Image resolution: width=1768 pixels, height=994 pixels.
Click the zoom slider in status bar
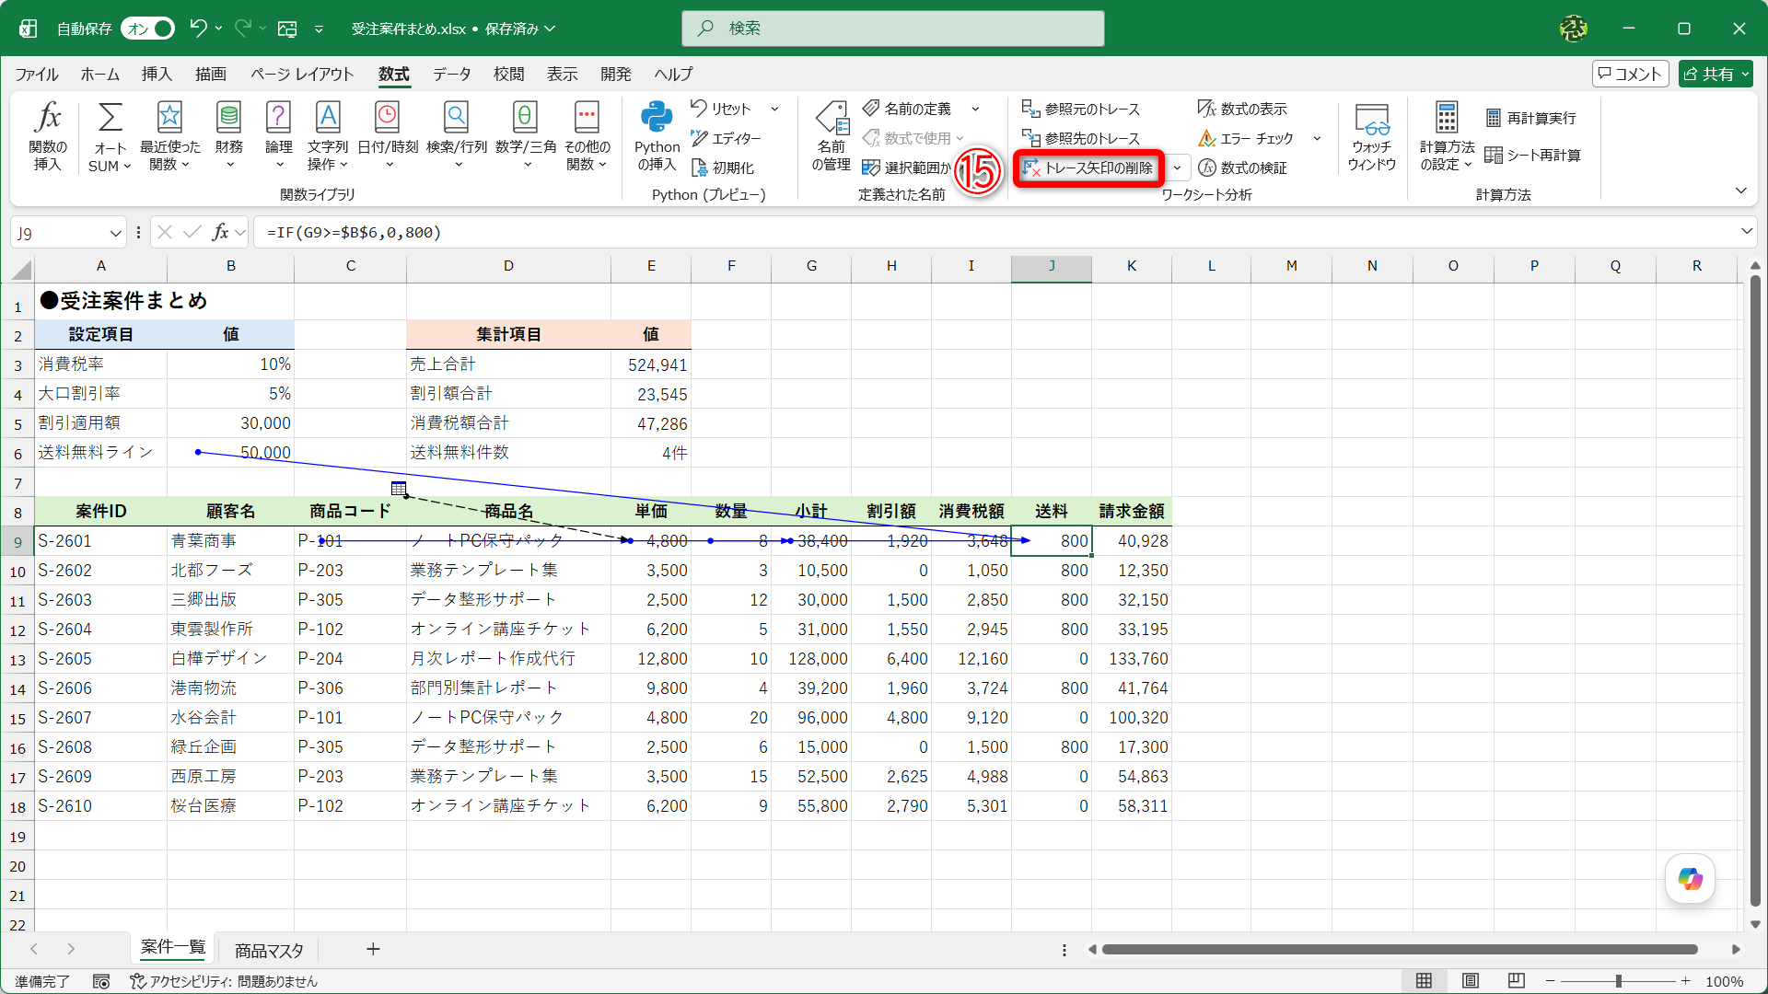point(1618,981)
